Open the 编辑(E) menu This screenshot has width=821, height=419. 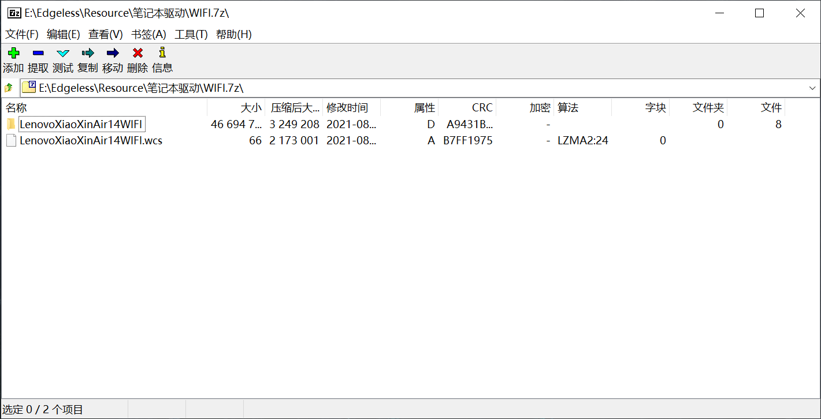(x=63, y=35)
